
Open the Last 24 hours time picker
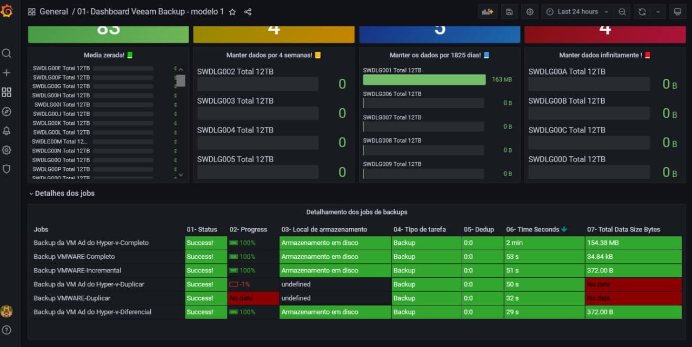[578, 12]
